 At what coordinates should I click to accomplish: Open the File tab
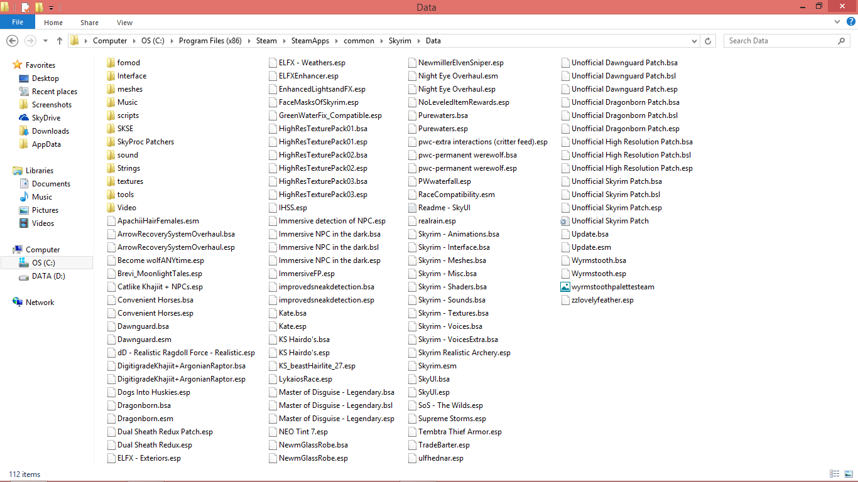18,22
